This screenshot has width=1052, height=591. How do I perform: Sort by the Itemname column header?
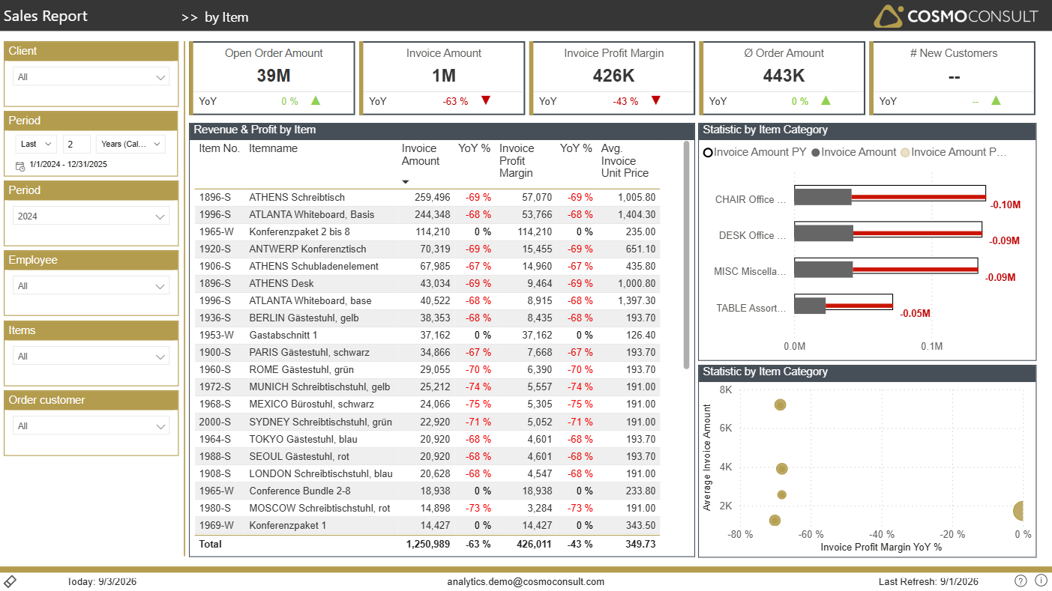click(x=274, y=148)
